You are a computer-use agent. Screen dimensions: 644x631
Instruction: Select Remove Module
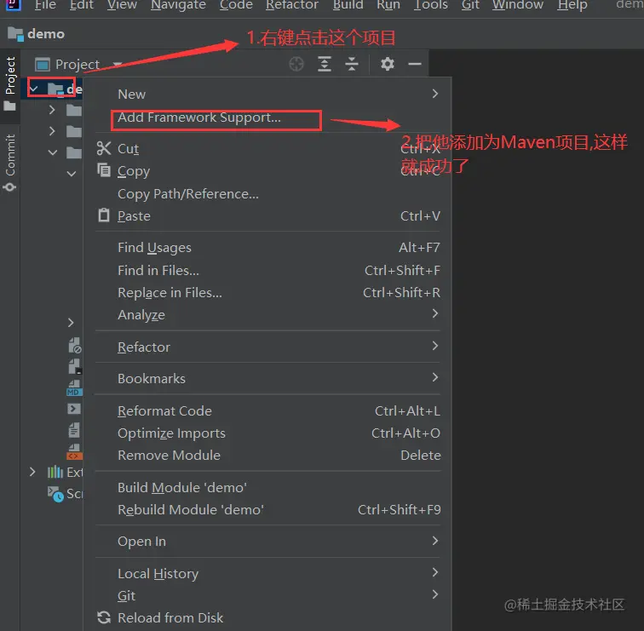(x=267, y=455)
